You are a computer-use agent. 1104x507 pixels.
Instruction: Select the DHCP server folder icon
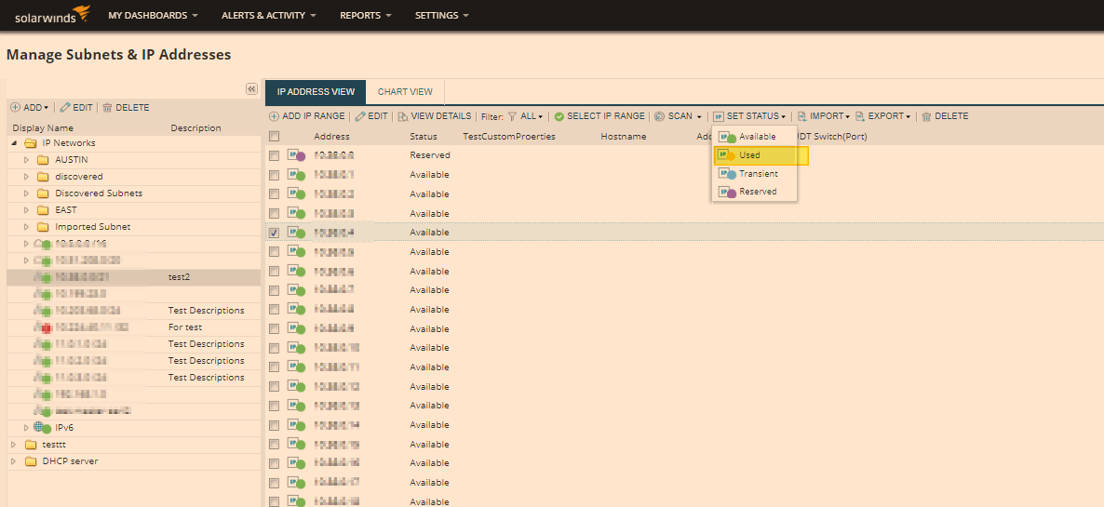[31, 461]
